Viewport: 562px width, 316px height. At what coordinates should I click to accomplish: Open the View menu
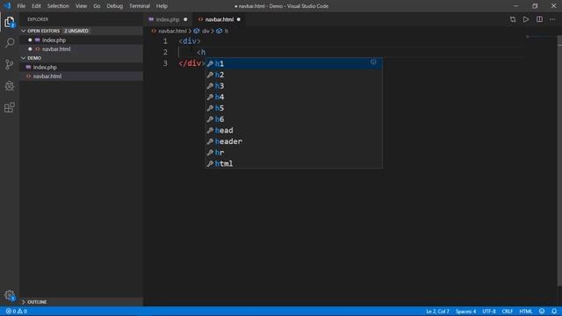coord(81,6)
